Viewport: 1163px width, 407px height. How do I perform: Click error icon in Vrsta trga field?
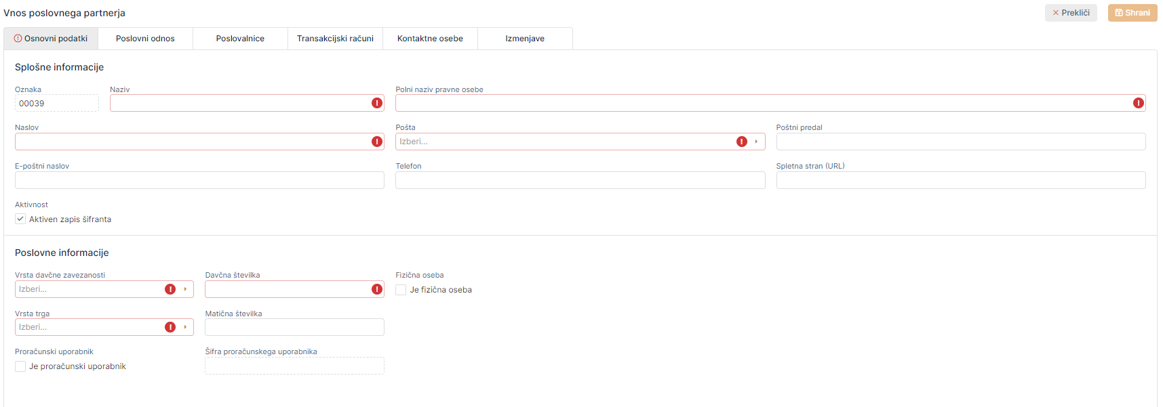tap(170, 327)
